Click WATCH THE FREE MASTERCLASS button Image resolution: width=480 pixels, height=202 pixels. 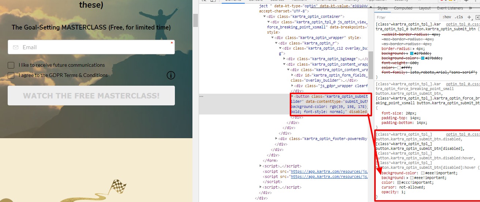click(91, 96)
